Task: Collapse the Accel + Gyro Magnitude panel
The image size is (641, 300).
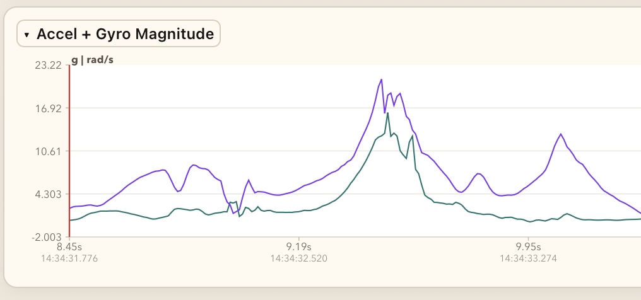Action: point(118,33)
